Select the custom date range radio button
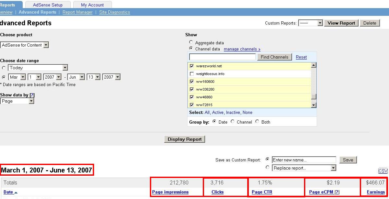This screenshot has height=199, width=389. [x=4, y=77]
